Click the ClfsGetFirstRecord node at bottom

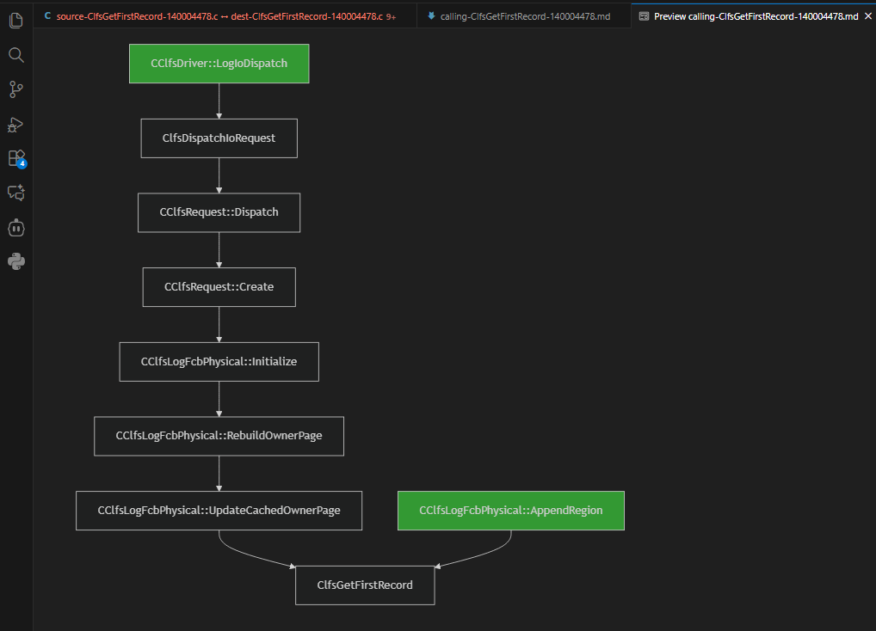click(365, 585)
